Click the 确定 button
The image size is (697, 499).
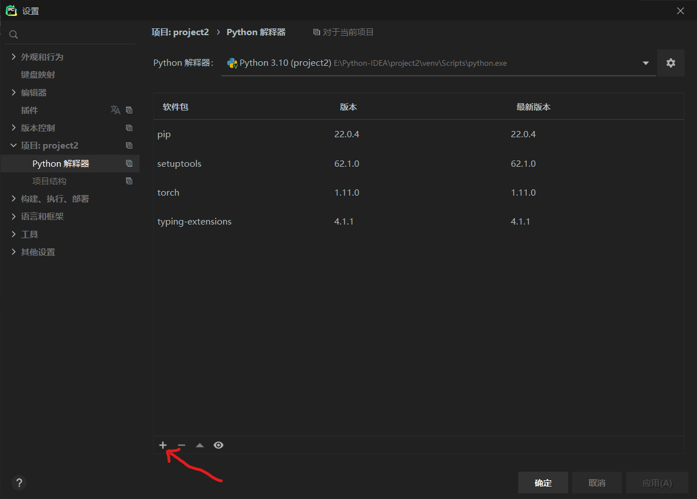pos(543,483)
